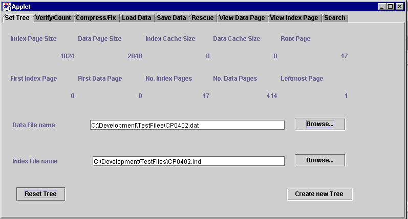Browse for the Data File name
This screenshot has height=219, width=408.
320,124
